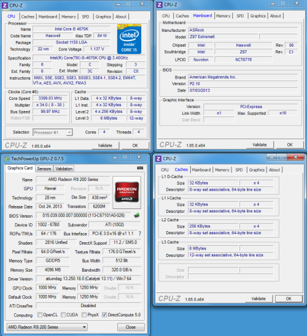The height and width of the screenshot is (336, 307).
Task: Click the ATI CrossFire field showing Disabled
Action: coord(88,305)
